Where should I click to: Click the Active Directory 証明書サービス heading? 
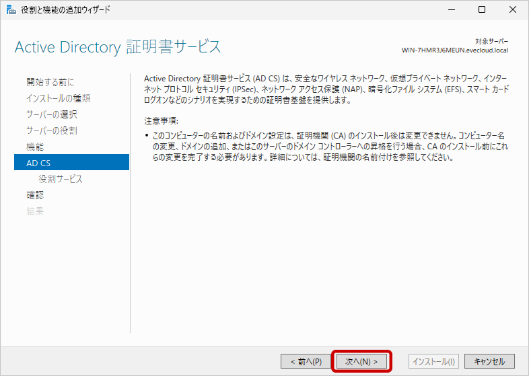pos(118,47)
